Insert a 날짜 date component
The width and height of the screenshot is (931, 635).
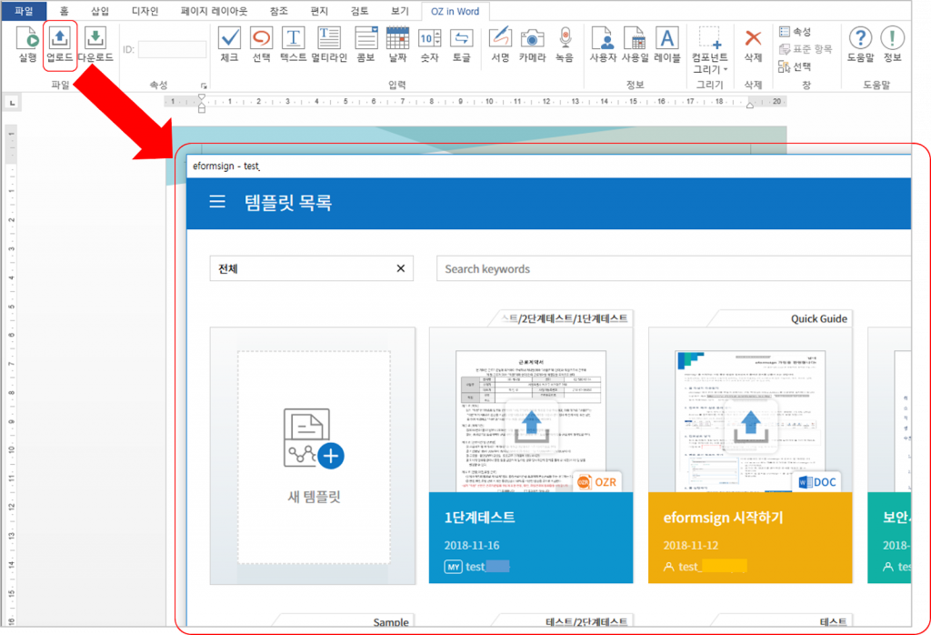[398, 45]
